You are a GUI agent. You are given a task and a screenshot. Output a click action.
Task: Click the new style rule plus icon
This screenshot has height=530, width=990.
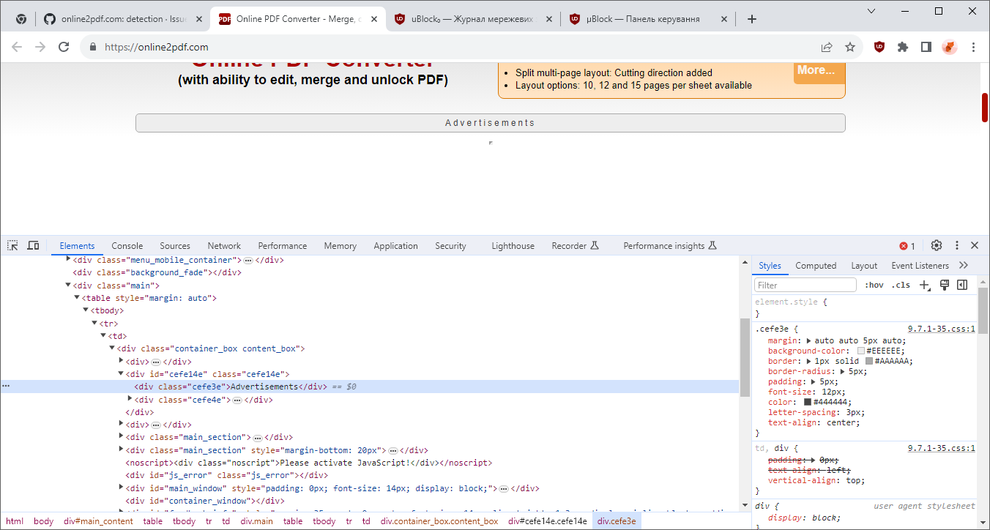coord(923,285)
